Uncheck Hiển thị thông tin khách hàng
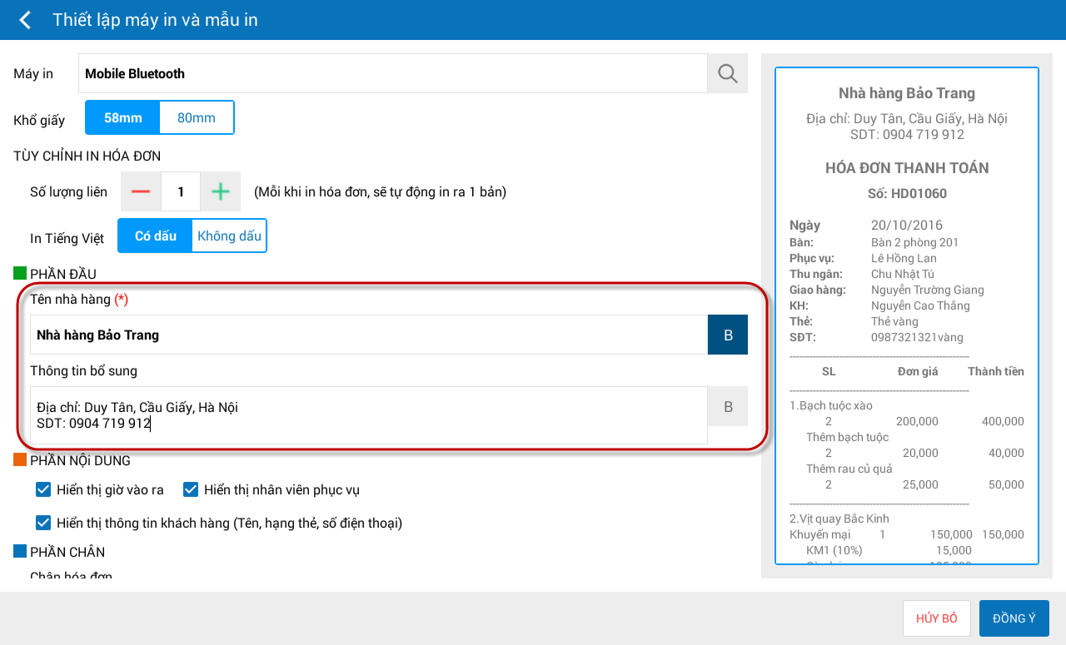The width and height of the screenshot is (1066, 645). pos(43,523)
